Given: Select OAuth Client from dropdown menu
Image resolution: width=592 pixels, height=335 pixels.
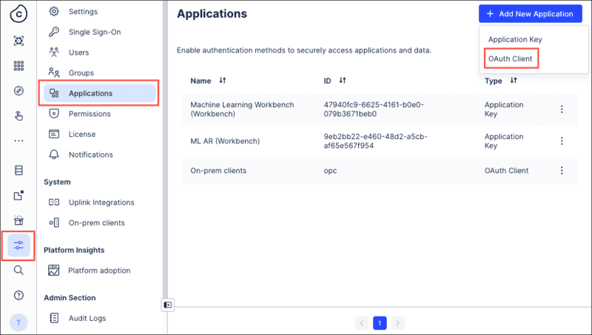Looking at the screenshot, I should pos(510,58).
